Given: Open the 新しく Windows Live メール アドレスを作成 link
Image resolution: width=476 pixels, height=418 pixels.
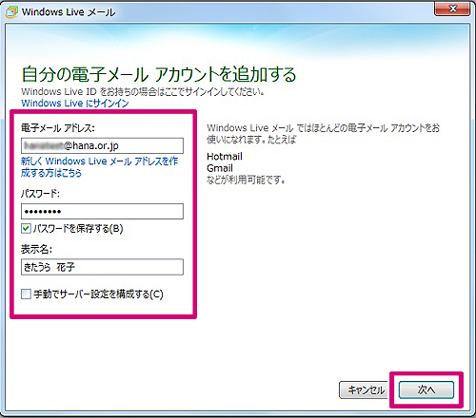Looking at the screenshot, I should click(x=99, y=167).
